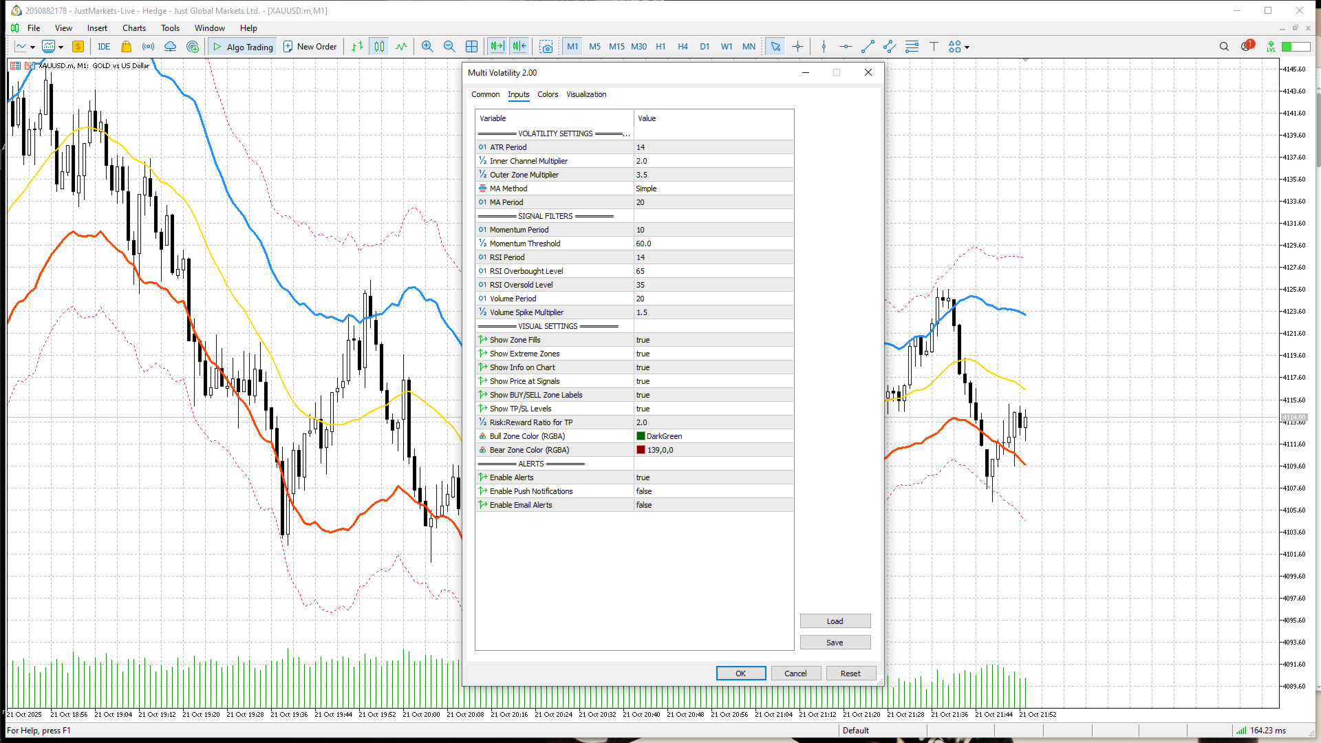
Task: Select the trendline drawing tool
Action: (x=868, y=47)
